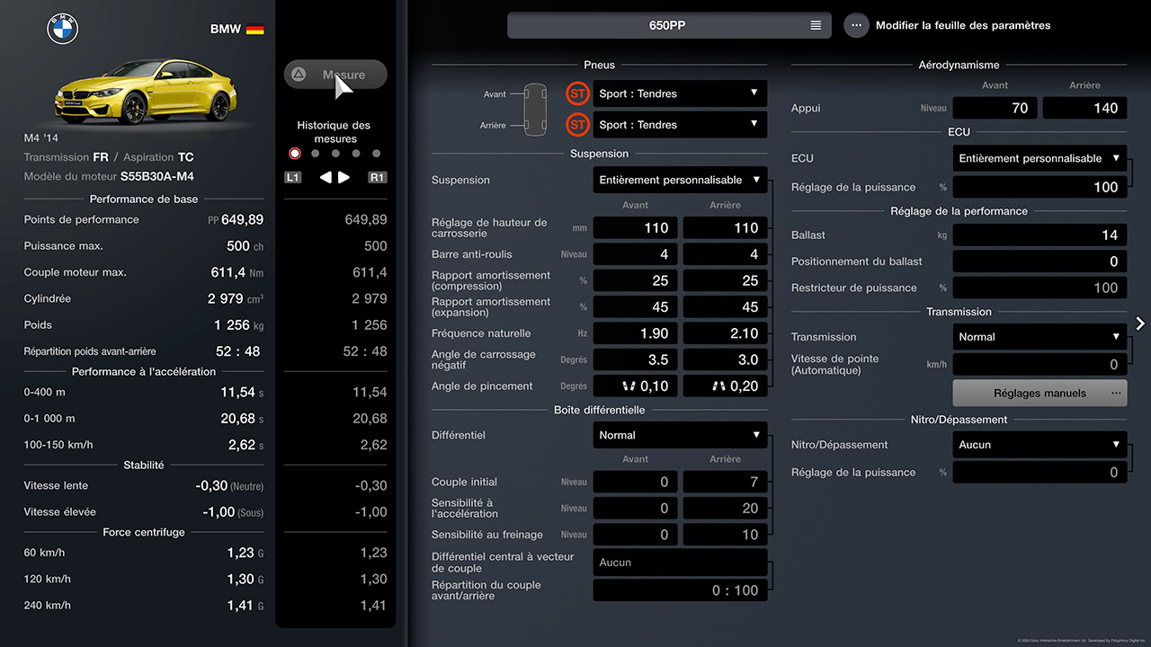Open Réglages manuels for the transmission
Viewport: 1151px width, 647px height.
(x=1039, y=393)
